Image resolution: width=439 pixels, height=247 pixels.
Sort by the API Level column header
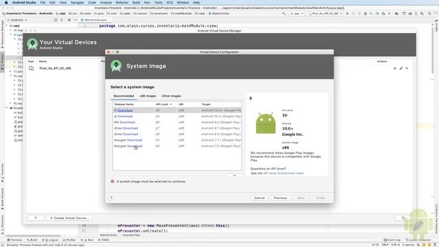tap(164, 104)
